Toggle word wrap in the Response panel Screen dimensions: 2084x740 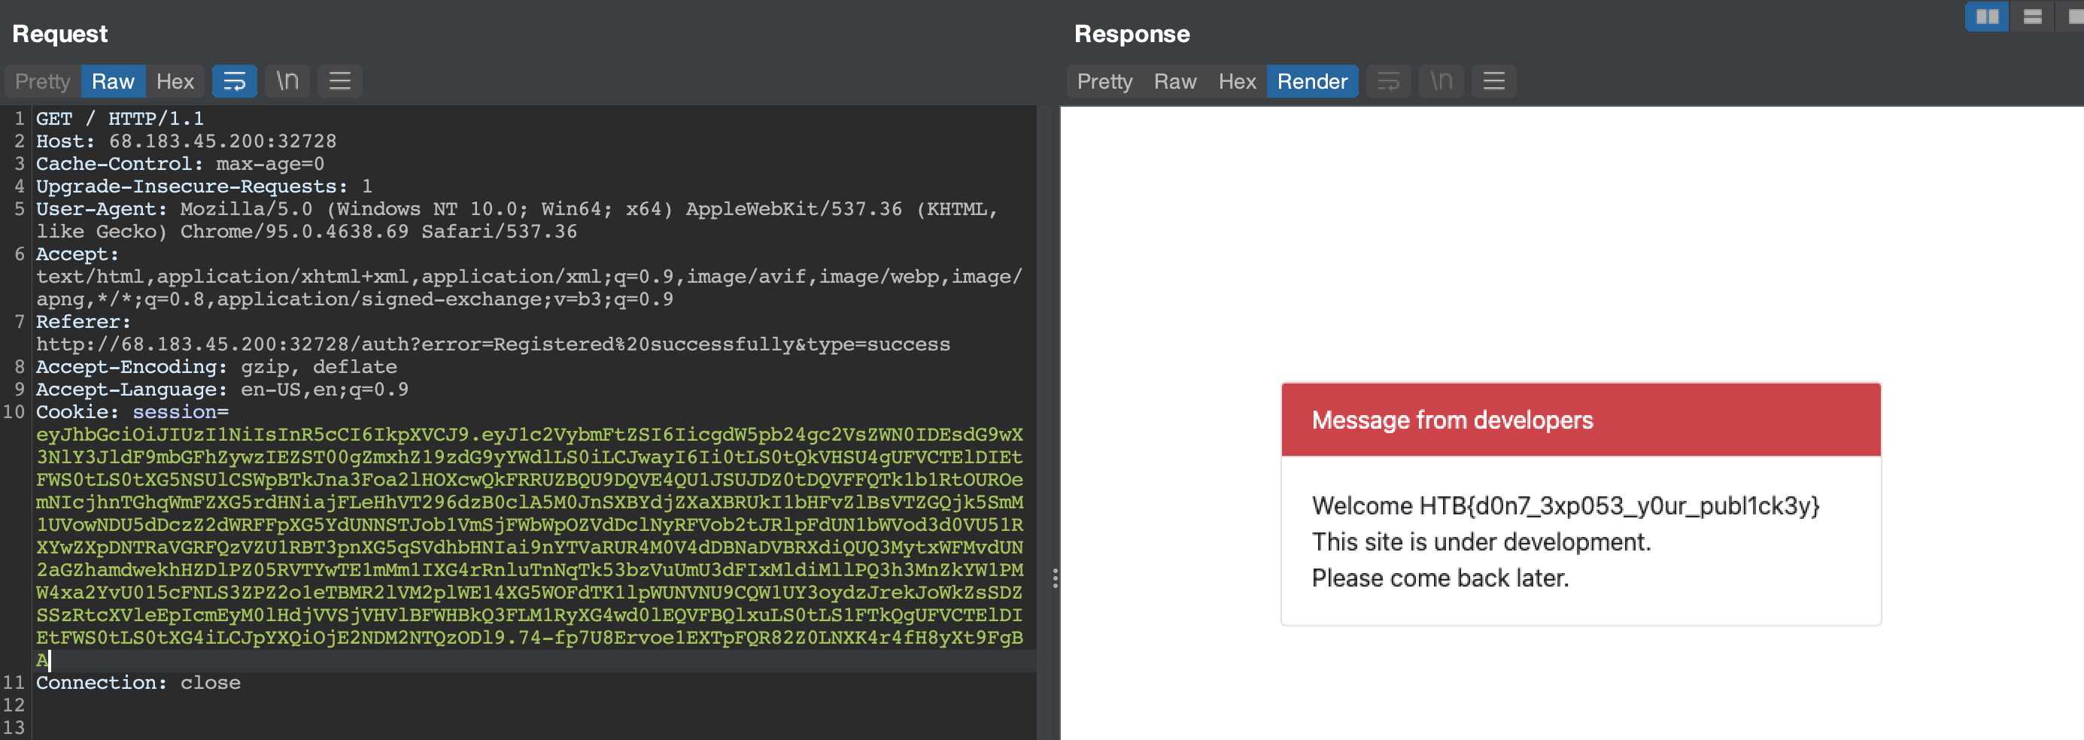(1388, 81)
